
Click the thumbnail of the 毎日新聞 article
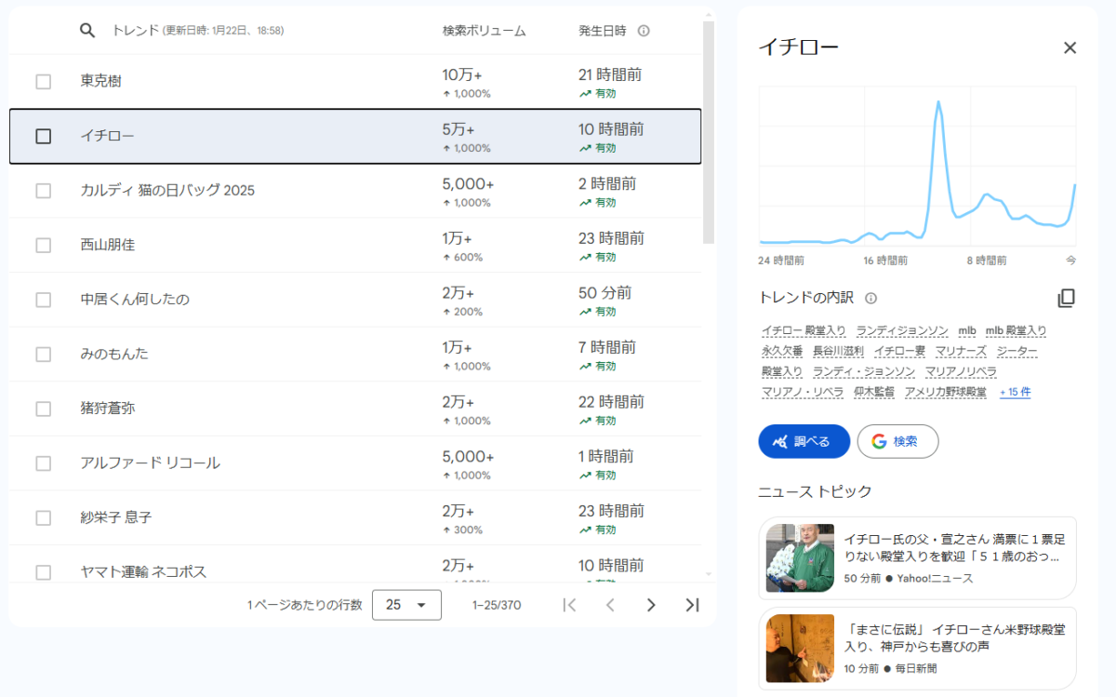pyautogui.click(x=800, y=649)
